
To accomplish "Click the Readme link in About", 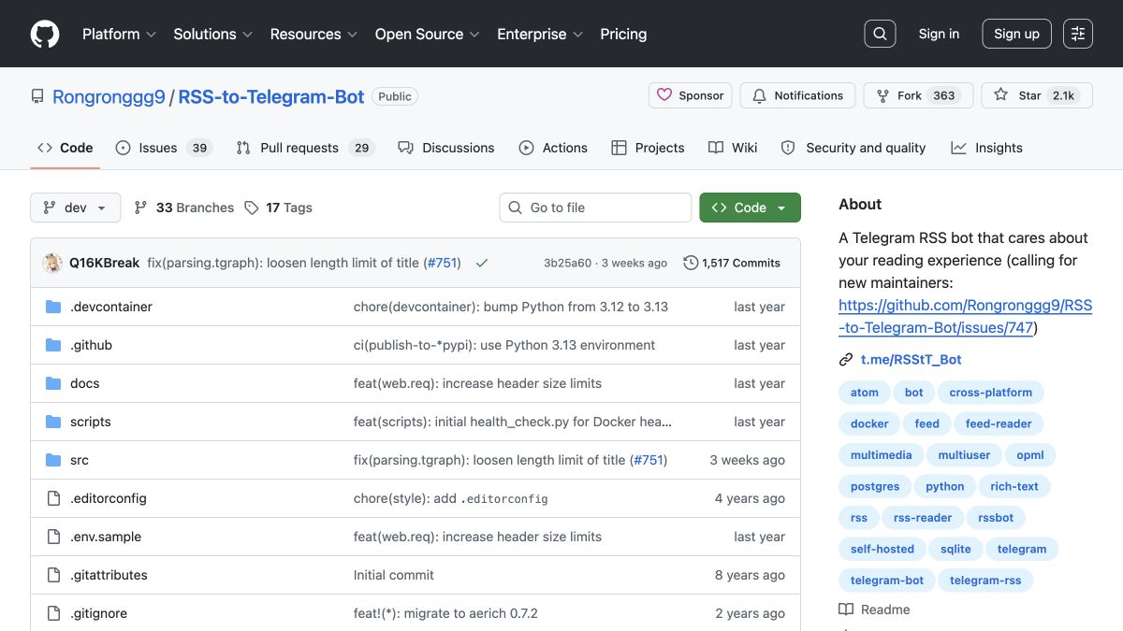I will click(874, 609).
